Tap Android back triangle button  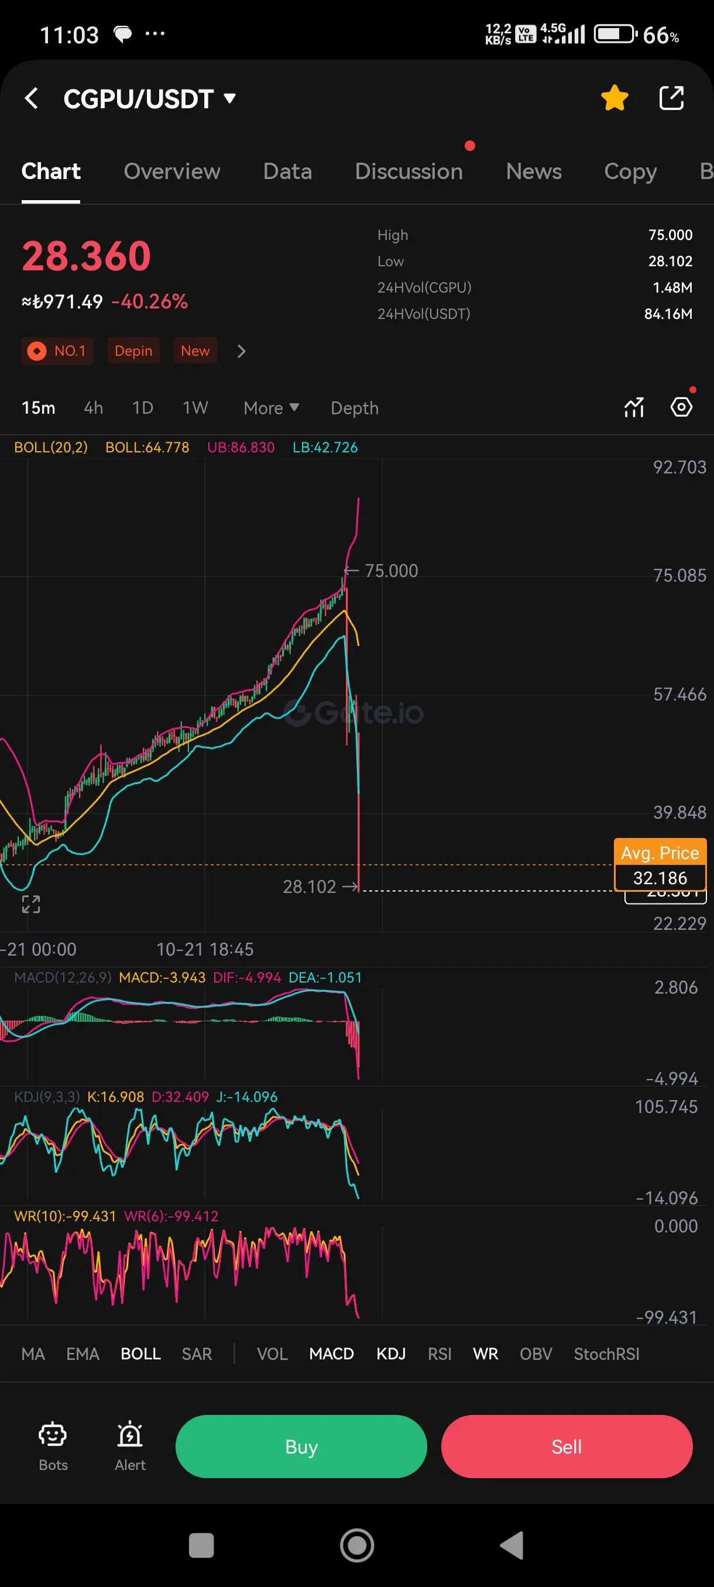[x=512, y=1545]
